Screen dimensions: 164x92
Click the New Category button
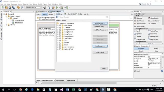(100, 46)
